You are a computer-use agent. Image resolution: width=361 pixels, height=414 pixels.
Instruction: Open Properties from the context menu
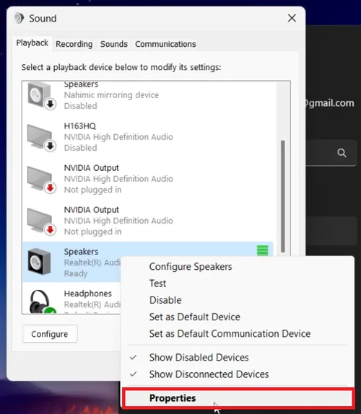click(238, 398)
